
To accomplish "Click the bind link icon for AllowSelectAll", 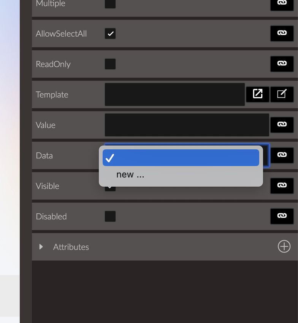I will (282, 34).
